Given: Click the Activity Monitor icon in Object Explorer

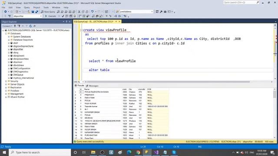Looking at the screenshot, I should [x=34, y=26].
